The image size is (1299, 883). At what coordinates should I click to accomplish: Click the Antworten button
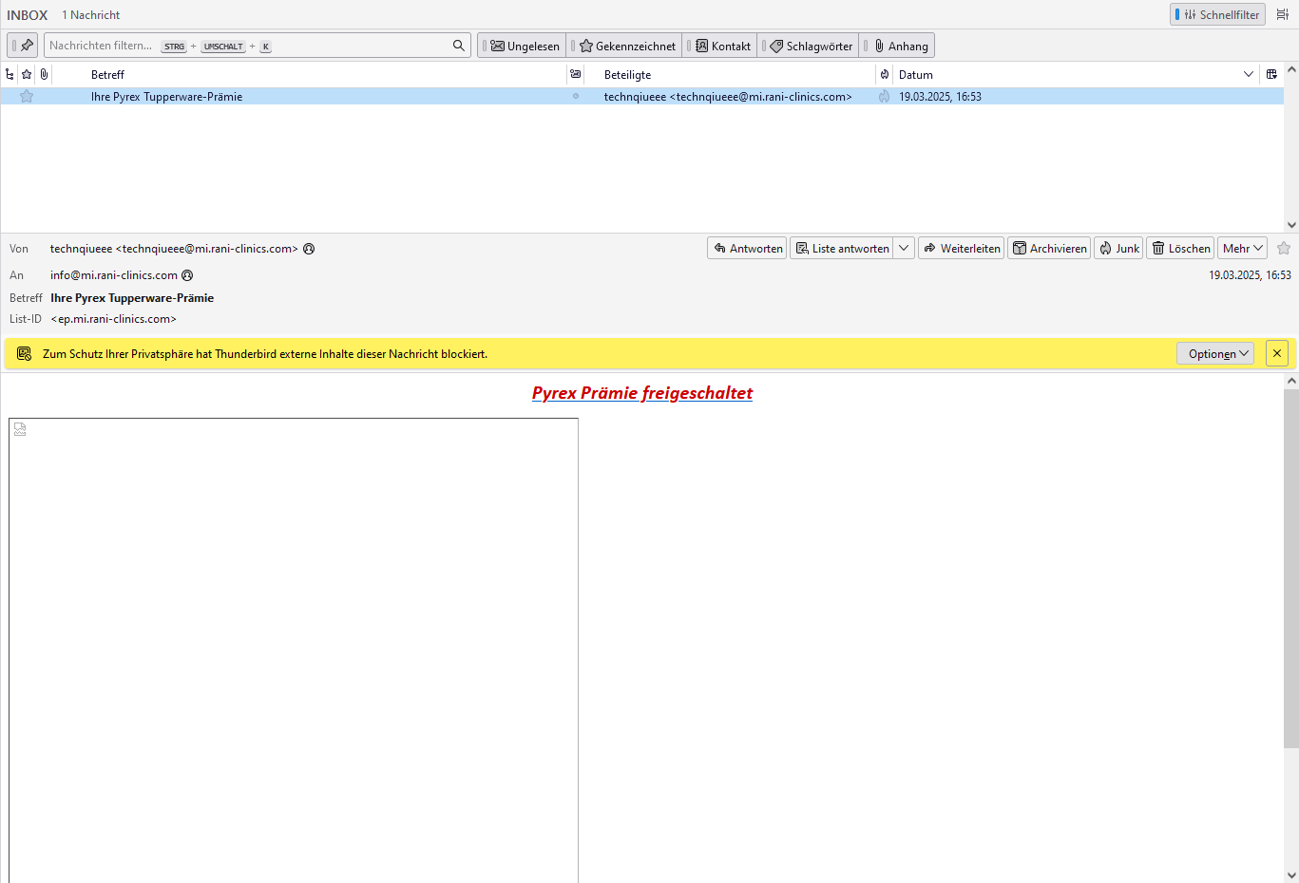tap(747, 249)
